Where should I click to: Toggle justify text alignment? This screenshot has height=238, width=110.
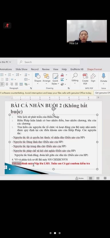(16, 84)
